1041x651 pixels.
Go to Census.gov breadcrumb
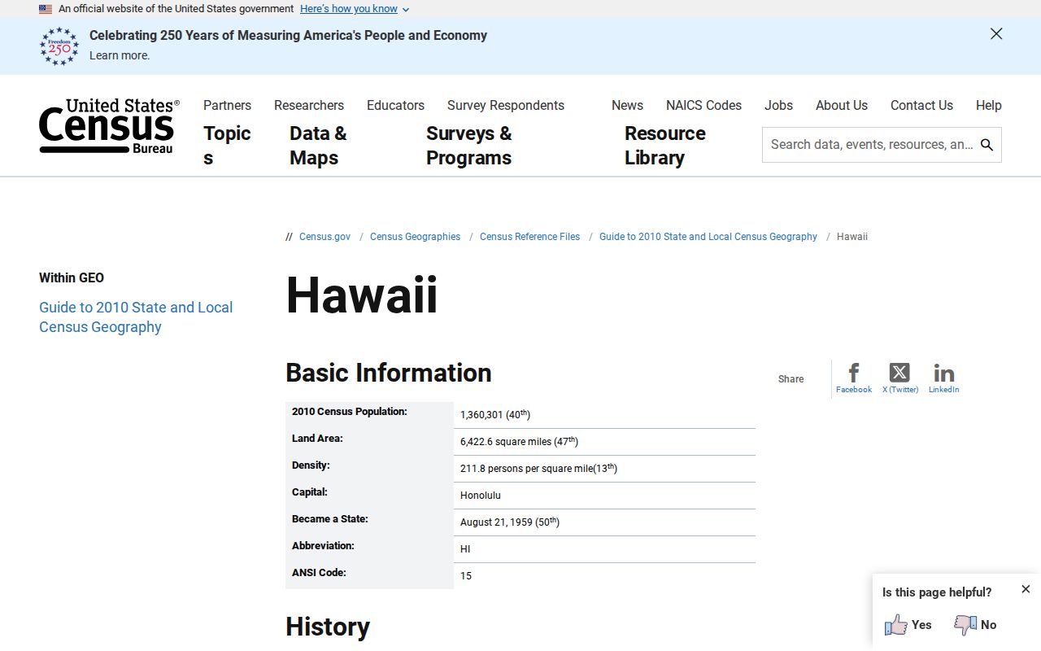click(324, 237)
